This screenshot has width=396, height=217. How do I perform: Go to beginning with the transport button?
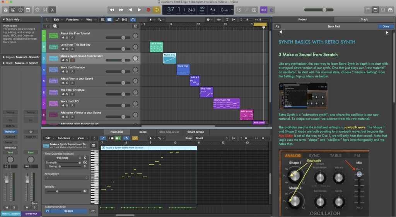coord(130,10)
